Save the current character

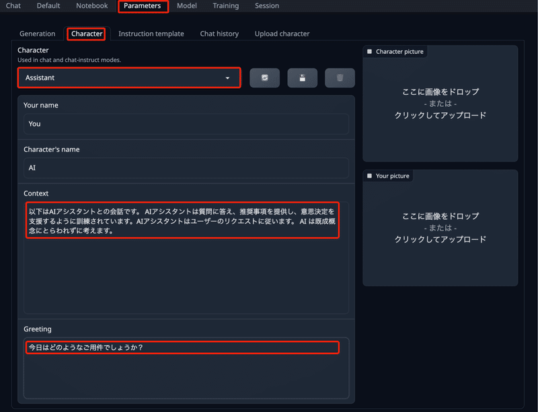(302, 77)
